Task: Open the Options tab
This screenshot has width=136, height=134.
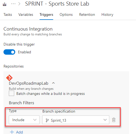Action: tap(66, 14)
